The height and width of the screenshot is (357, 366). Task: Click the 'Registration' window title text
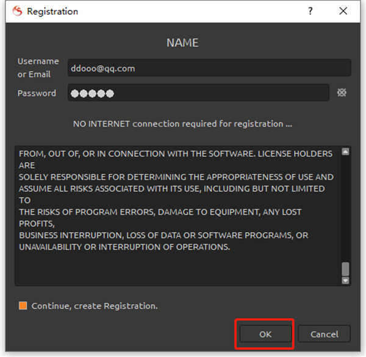[52, 11]
